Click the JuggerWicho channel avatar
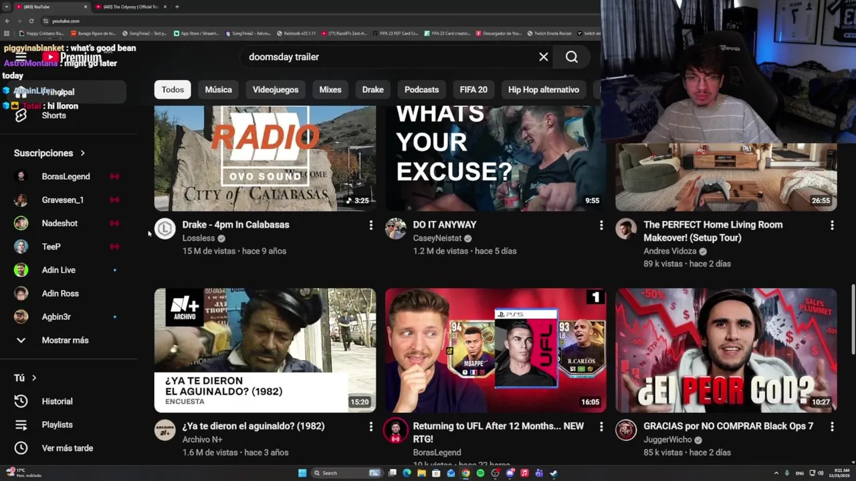This screenshot has height=481, width=856. tap(626, 430)
